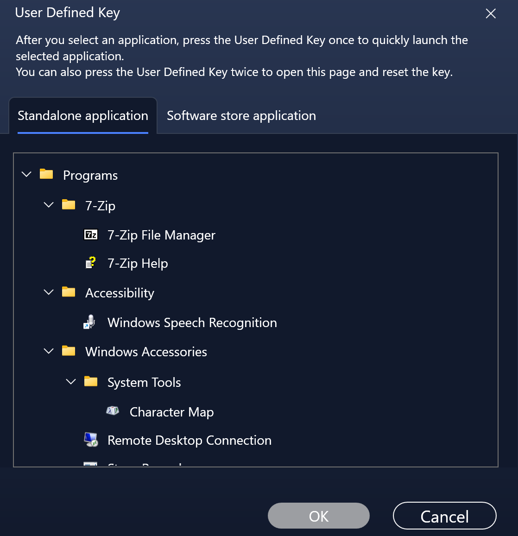Collapse the Windows Accessories chevron

tap(49, 351)
